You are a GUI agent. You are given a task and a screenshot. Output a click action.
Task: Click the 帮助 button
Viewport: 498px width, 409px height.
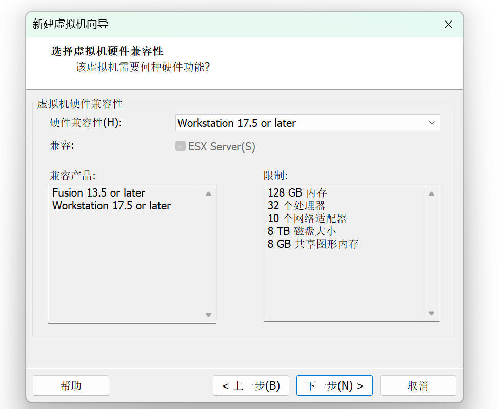[x=71, y=385]
